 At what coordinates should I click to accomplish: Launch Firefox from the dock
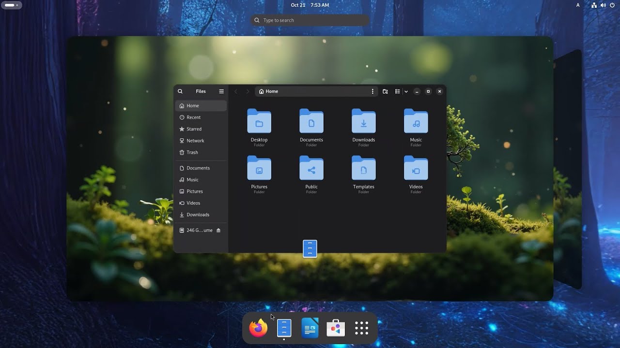point(258,328)
